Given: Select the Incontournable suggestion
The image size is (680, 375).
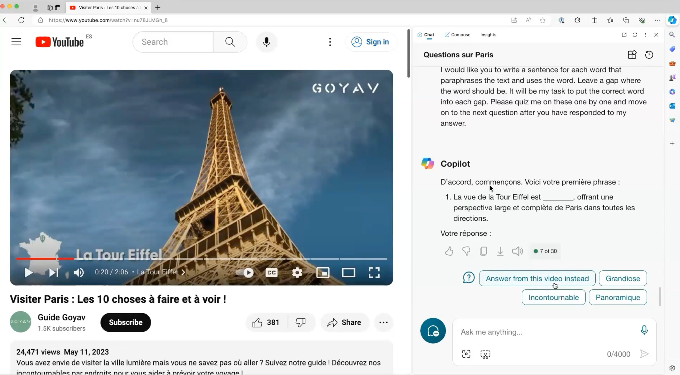Looking at the screenshot, I should (554, 297).
